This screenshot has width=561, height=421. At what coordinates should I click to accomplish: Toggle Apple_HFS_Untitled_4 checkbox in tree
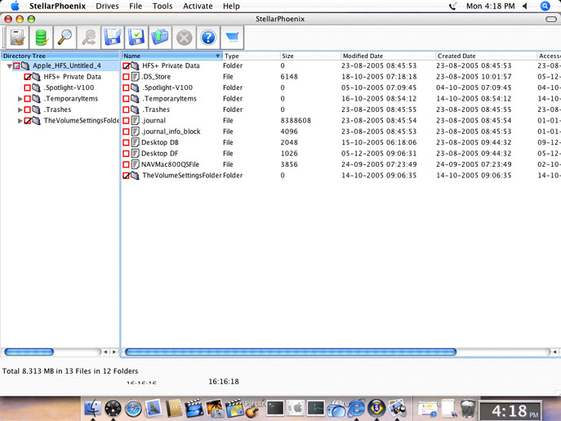[x=16, y=66]
